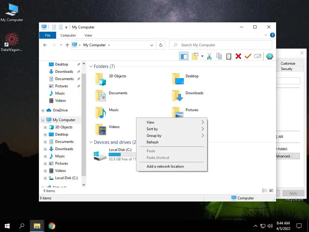The image size is (309, 232).
Task: Expand 3D Objects tree node
Action: (x=45, y=127)
